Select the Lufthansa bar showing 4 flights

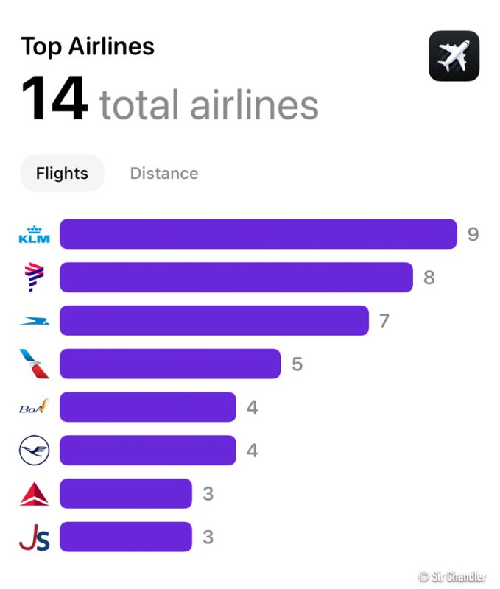[x=147, y=451]
